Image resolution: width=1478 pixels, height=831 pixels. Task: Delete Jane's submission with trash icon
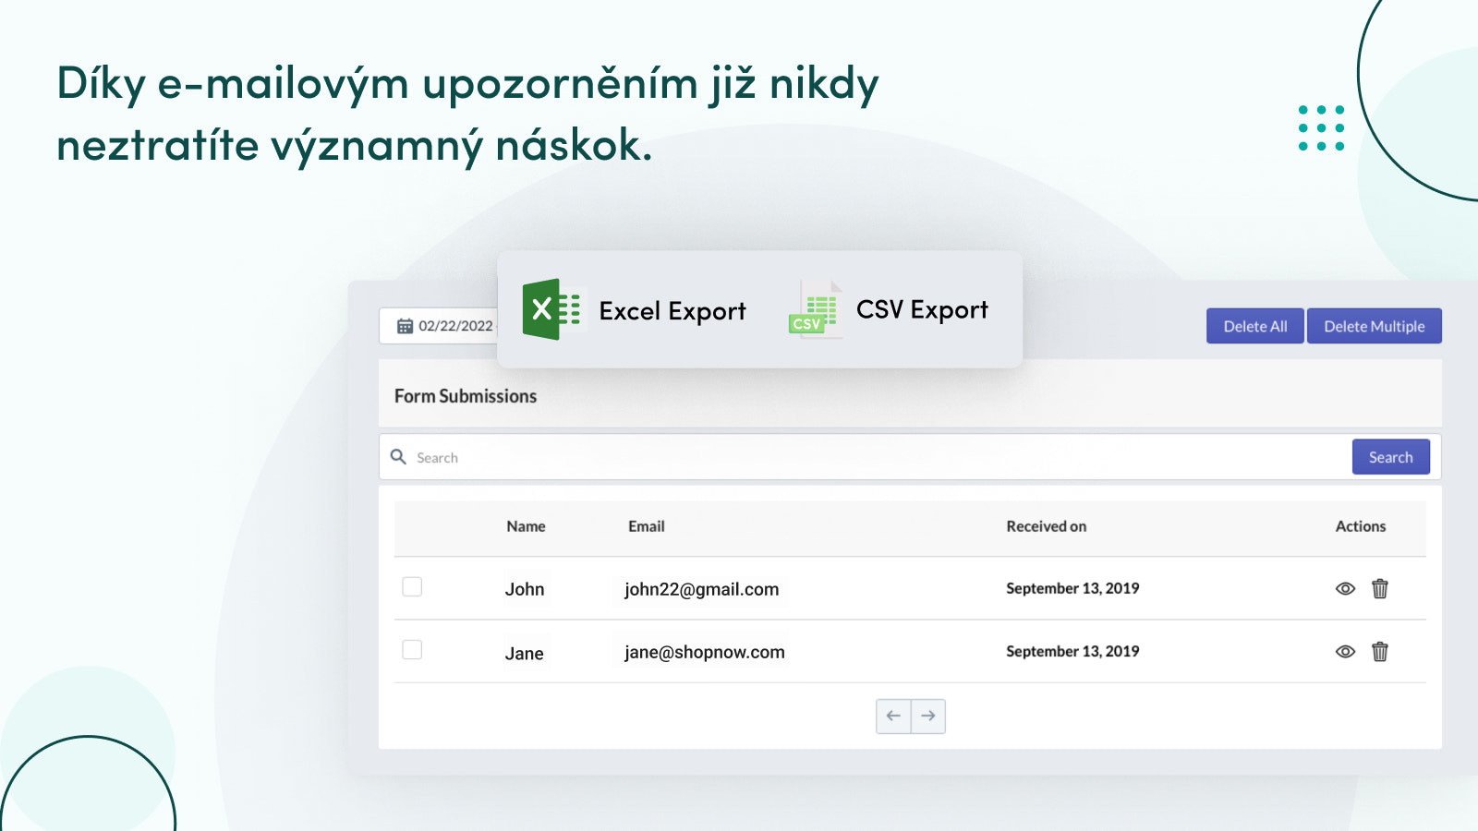tap(1380, 651)
